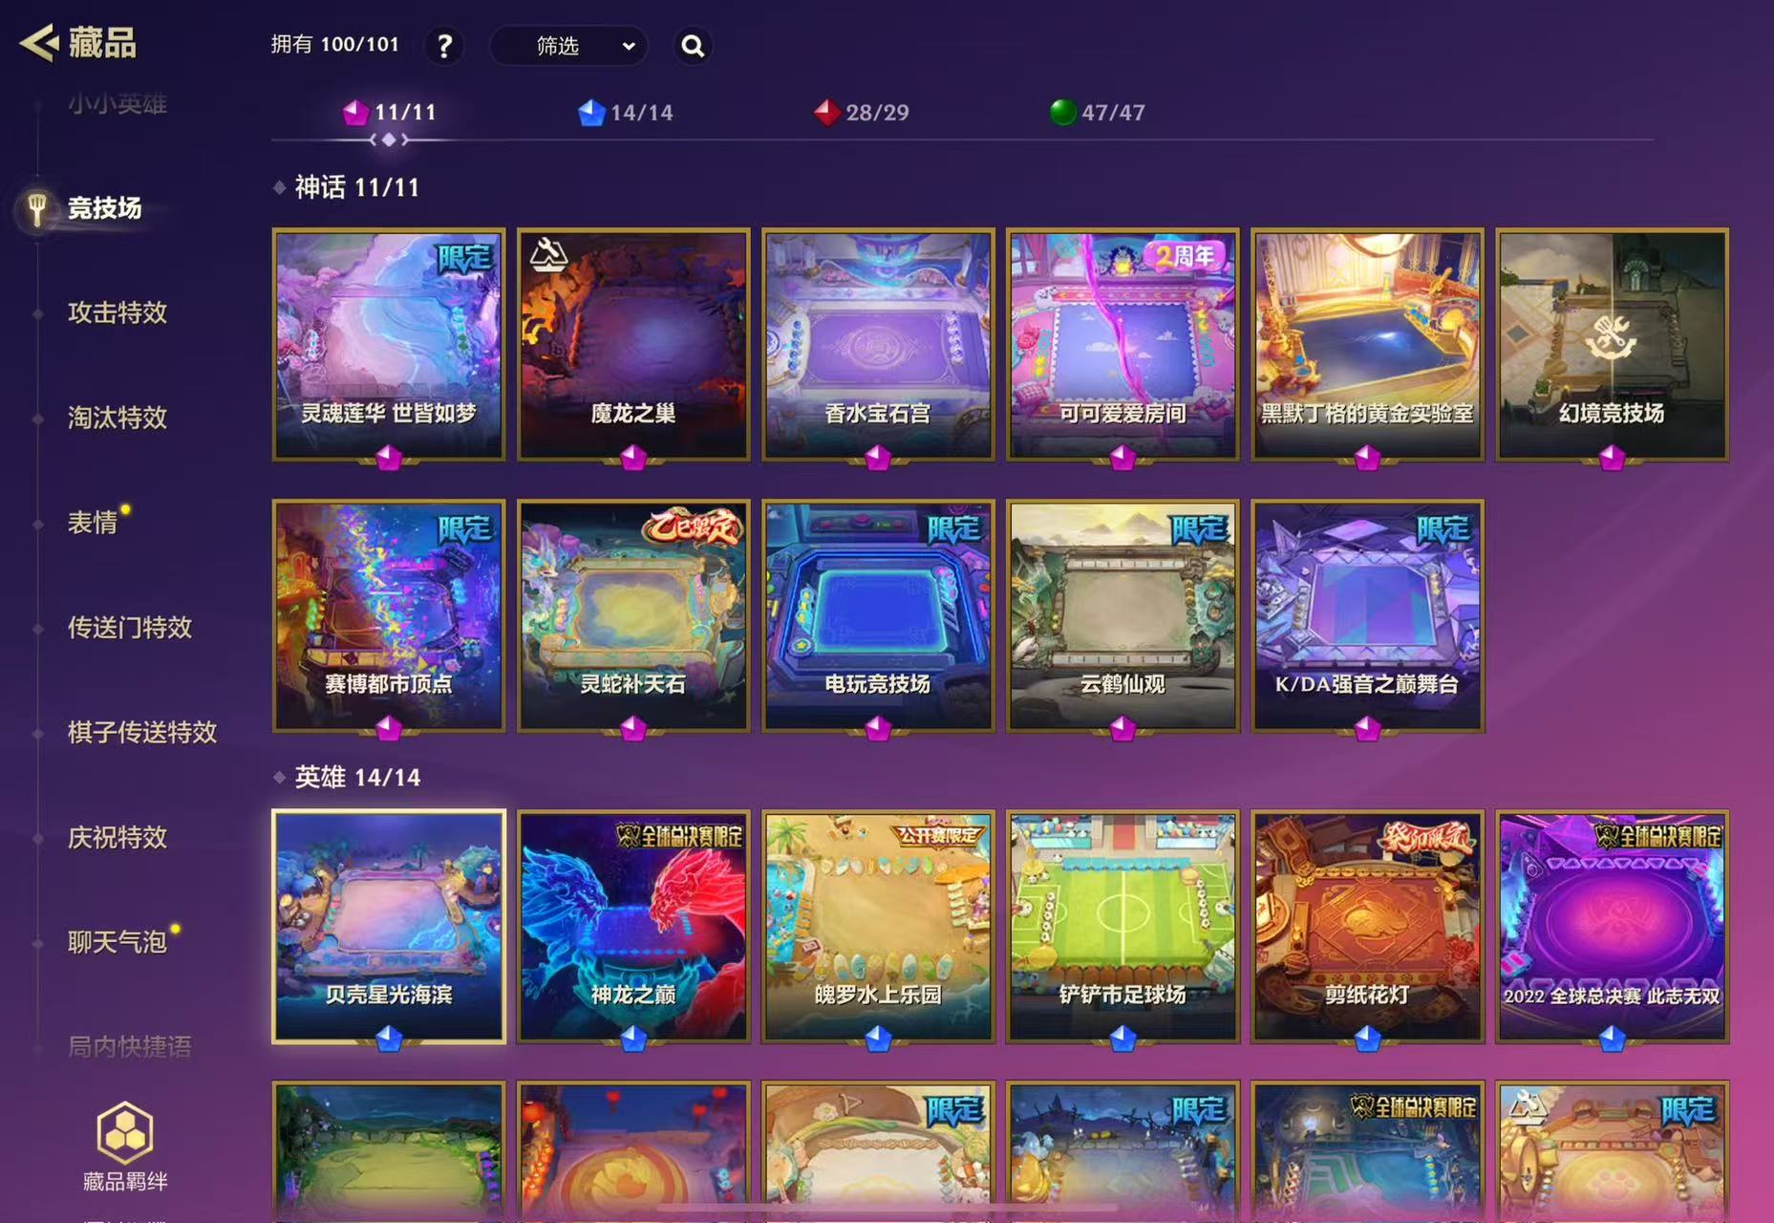Select the 幻境竞技场 arena with tools icon
Image resolution: width=1774 pixels, height=1223 pixels.
[x=1612, y=344]
